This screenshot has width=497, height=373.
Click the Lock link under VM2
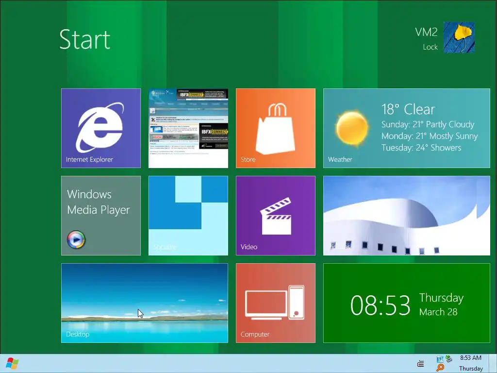tap(430, 47)
